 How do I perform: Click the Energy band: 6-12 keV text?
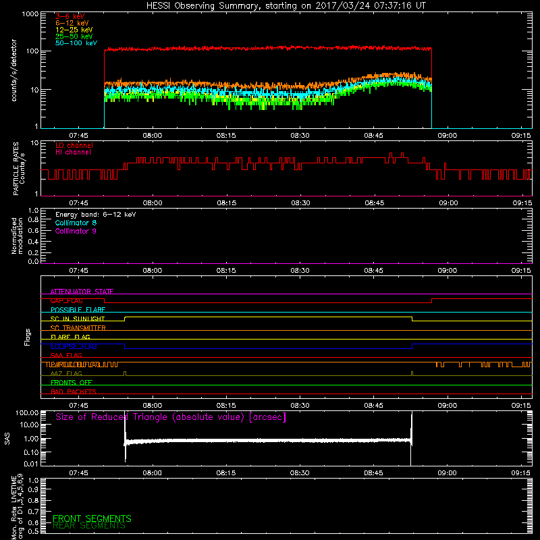tap(96, 215)
